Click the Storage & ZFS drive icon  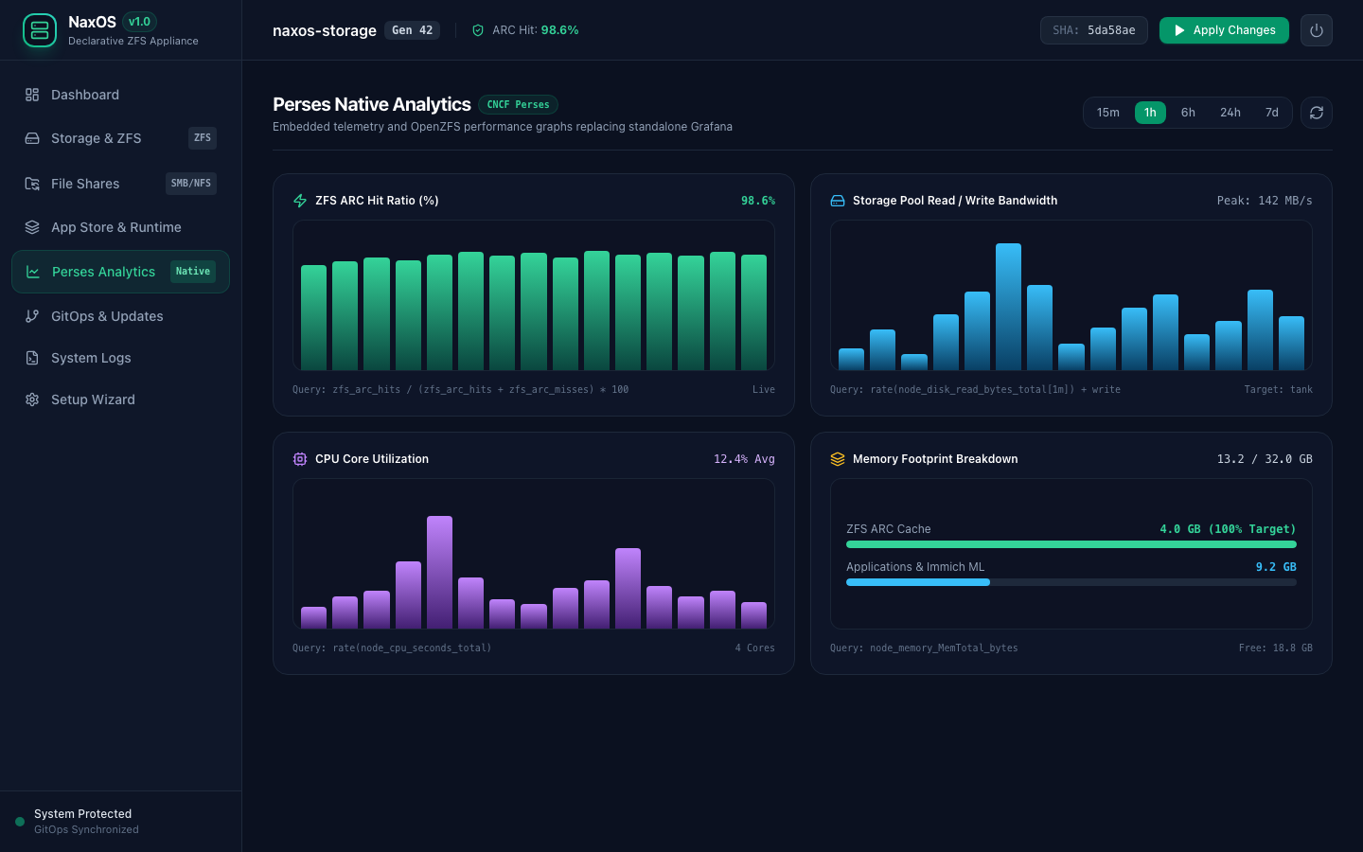[x=32, y=138]
